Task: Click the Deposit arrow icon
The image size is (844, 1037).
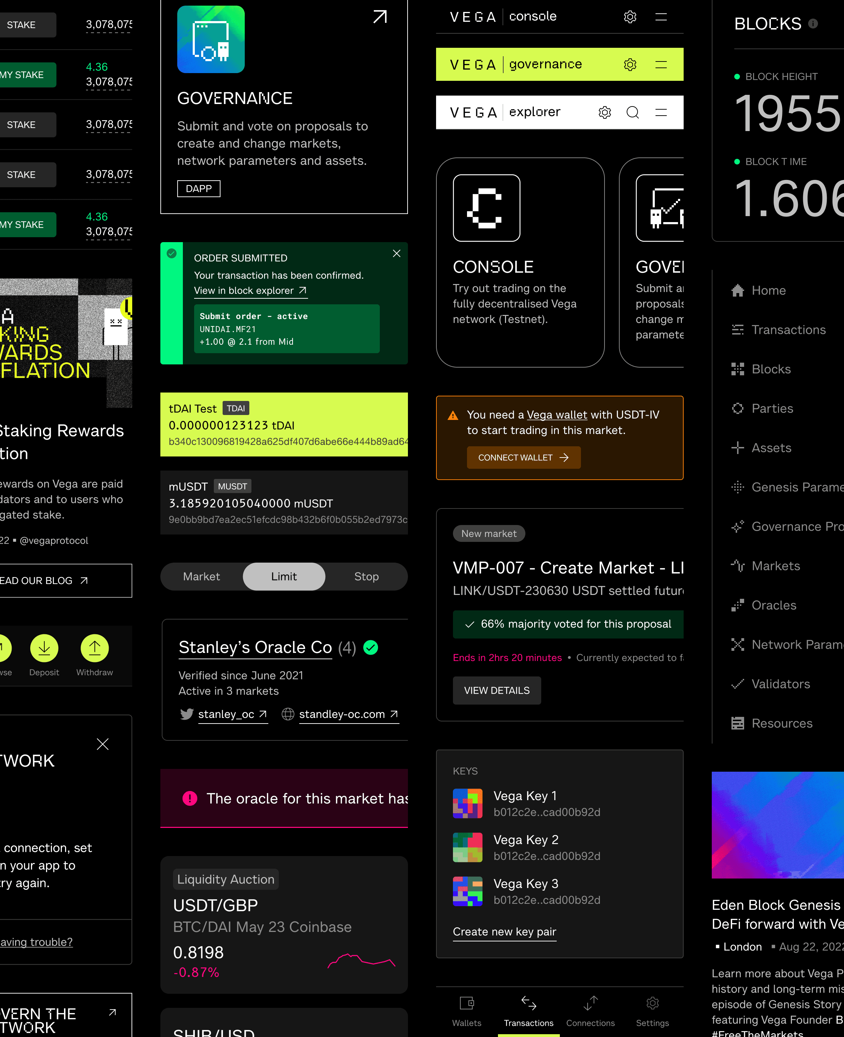Action: coord(44,648)
